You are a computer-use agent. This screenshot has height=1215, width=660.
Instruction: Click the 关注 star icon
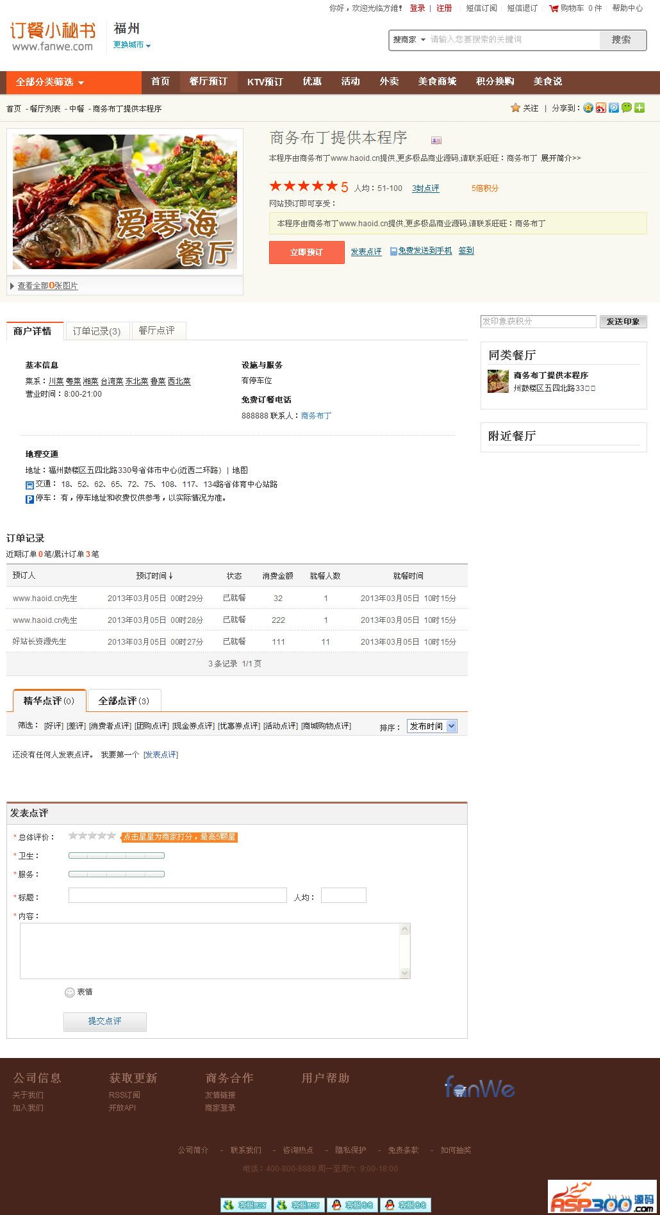click(x=515, y=108)
